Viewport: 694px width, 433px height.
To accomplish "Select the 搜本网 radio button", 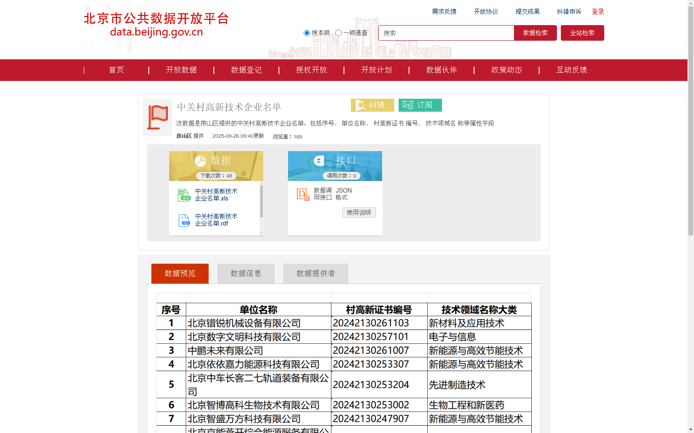I will tap(307, 33).
